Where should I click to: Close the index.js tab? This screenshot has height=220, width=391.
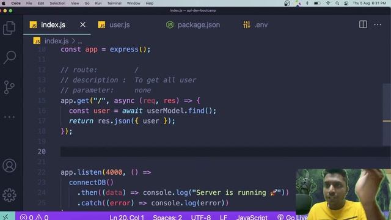point(83,24)
